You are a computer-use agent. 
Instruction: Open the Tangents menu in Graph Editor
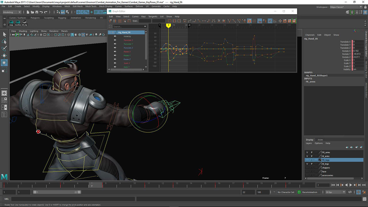(153, 16)
